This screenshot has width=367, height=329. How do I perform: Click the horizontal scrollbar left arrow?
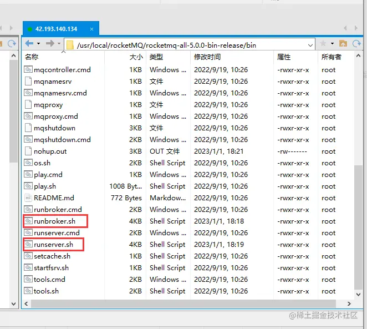pos(26,303)
